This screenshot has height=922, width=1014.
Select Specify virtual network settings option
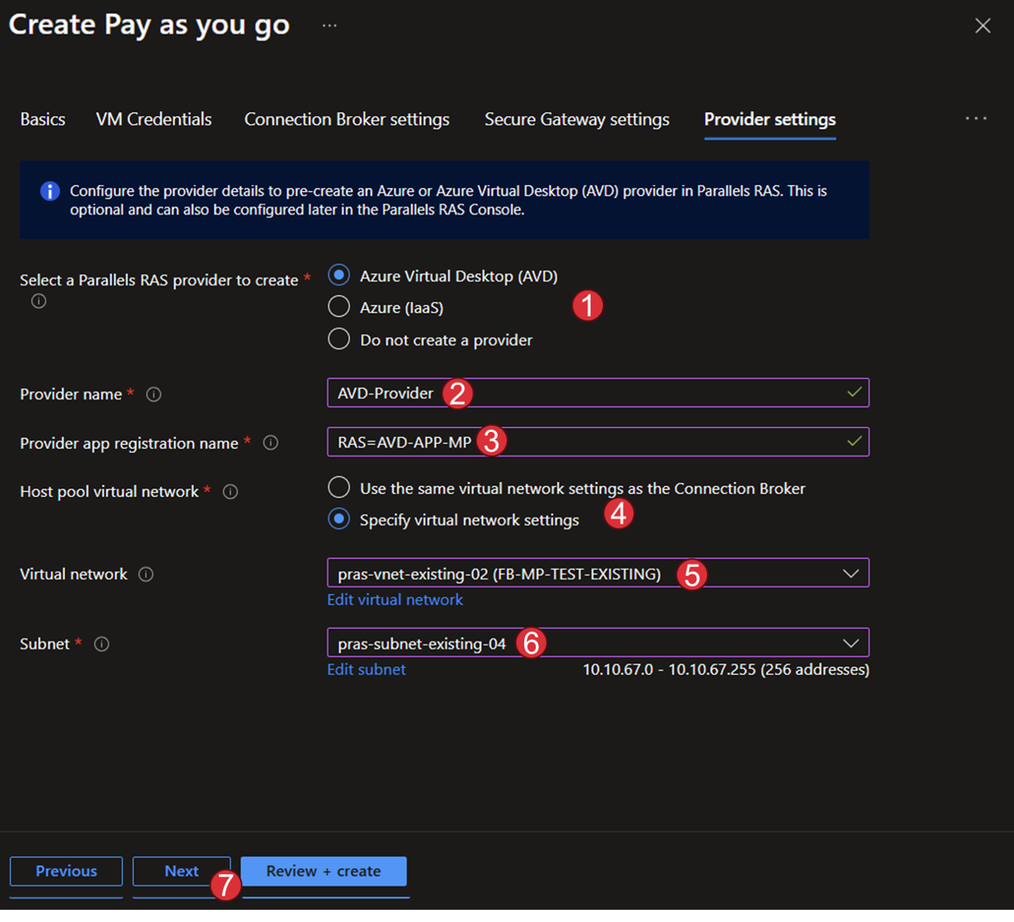tap(339, 519)
